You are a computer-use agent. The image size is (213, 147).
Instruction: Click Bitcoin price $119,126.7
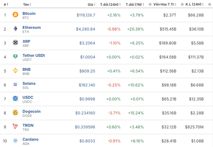[x=86, y=15]
